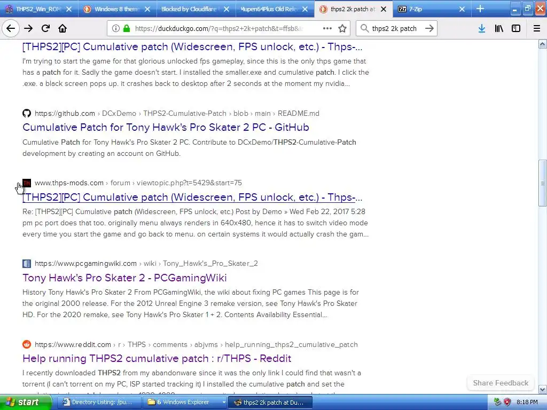Close the Blocked by Cloudflare tab
The width and height of the screenshot is (547, 410).
coord(226,9)
